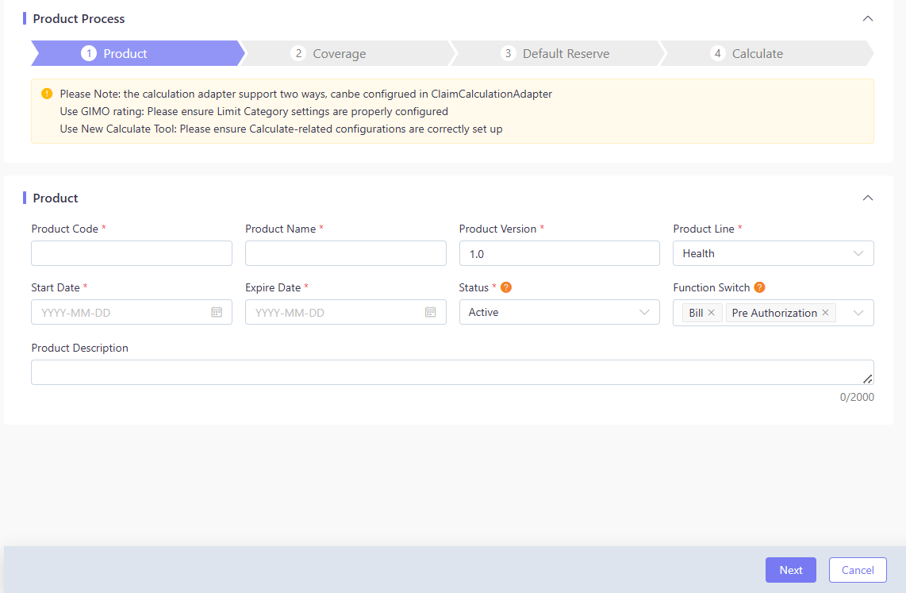
Task: Click the Use New Calculate Tool notice line
Action: tap(281, 129)
